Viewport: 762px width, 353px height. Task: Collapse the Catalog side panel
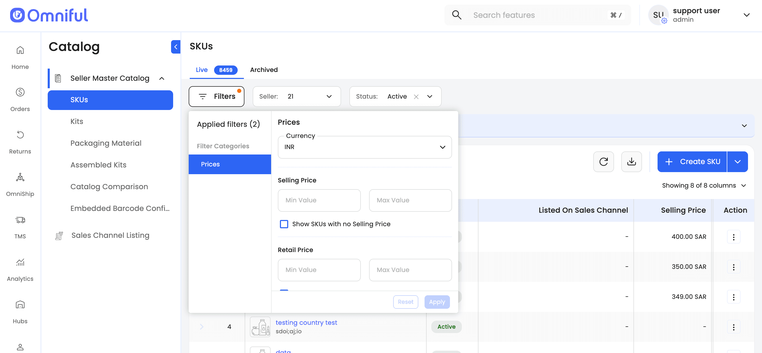[x=175, y=47]
